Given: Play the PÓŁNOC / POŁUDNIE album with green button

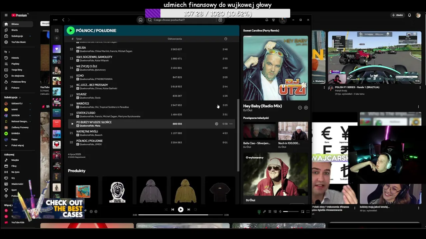Looking at the screenshot, I should pos(71,31).
